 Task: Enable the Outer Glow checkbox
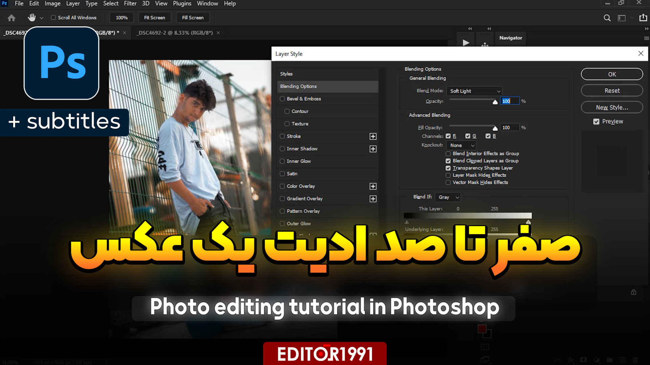click(x=282, y=224)
